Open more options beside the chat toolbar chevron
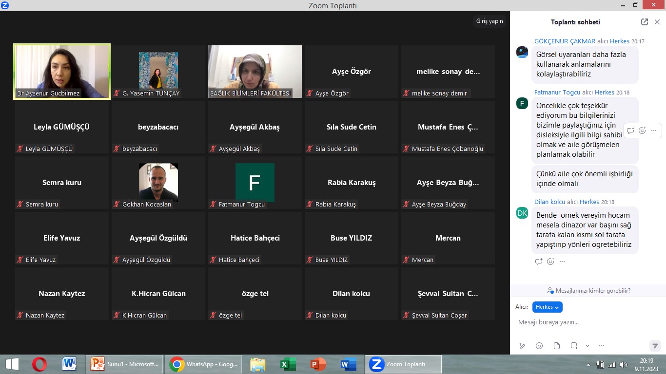The height and width of the screenshot is (374, 666). [601, 346]
